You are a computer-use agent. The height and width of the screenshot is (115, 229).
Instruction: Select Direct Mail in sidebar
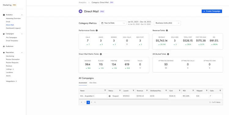[10, 25]
